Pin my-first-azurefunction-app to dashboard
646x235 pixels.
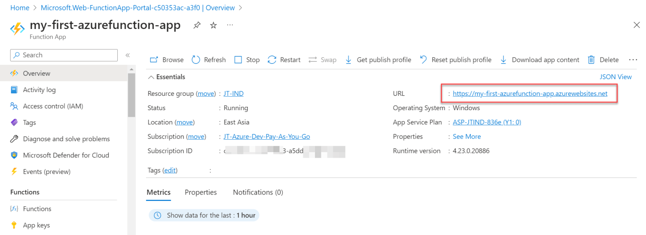point(197,26)
